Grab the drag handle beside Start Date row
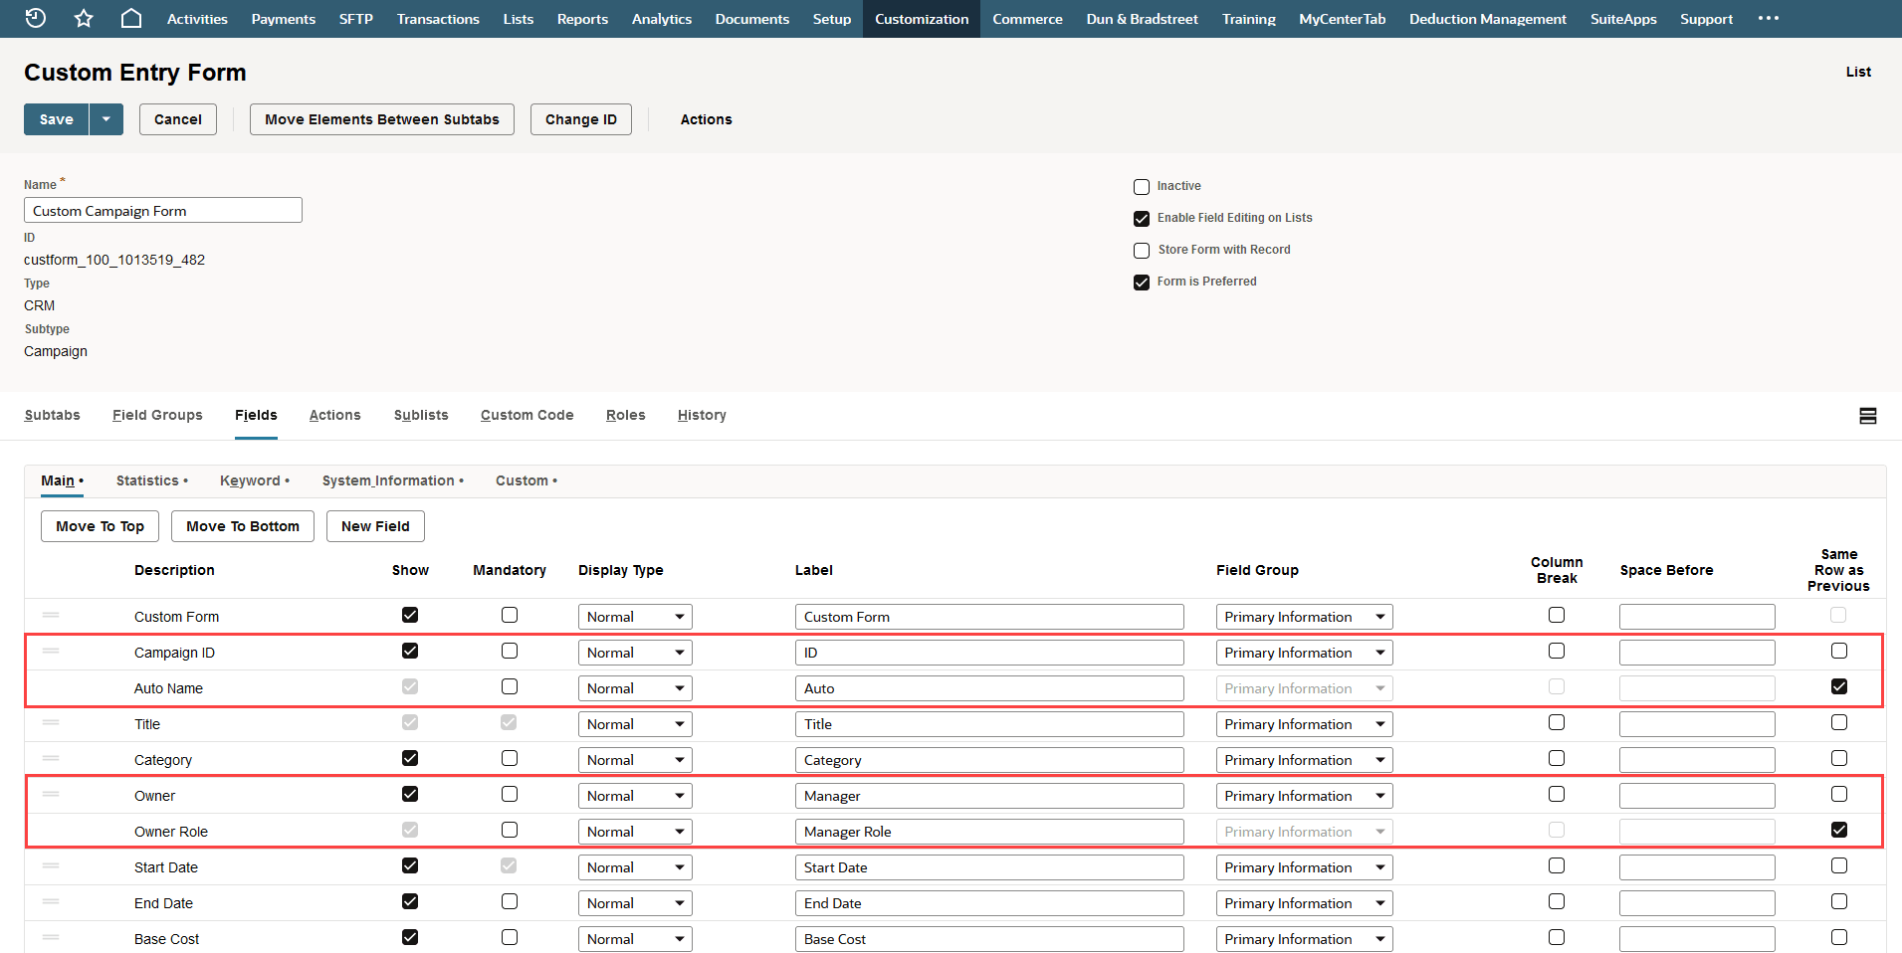 point(51,866)
